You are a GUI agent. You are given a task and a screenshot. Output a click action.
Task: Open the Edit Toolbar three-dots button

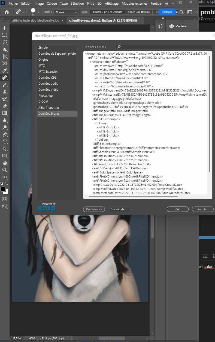coord(5,177)
